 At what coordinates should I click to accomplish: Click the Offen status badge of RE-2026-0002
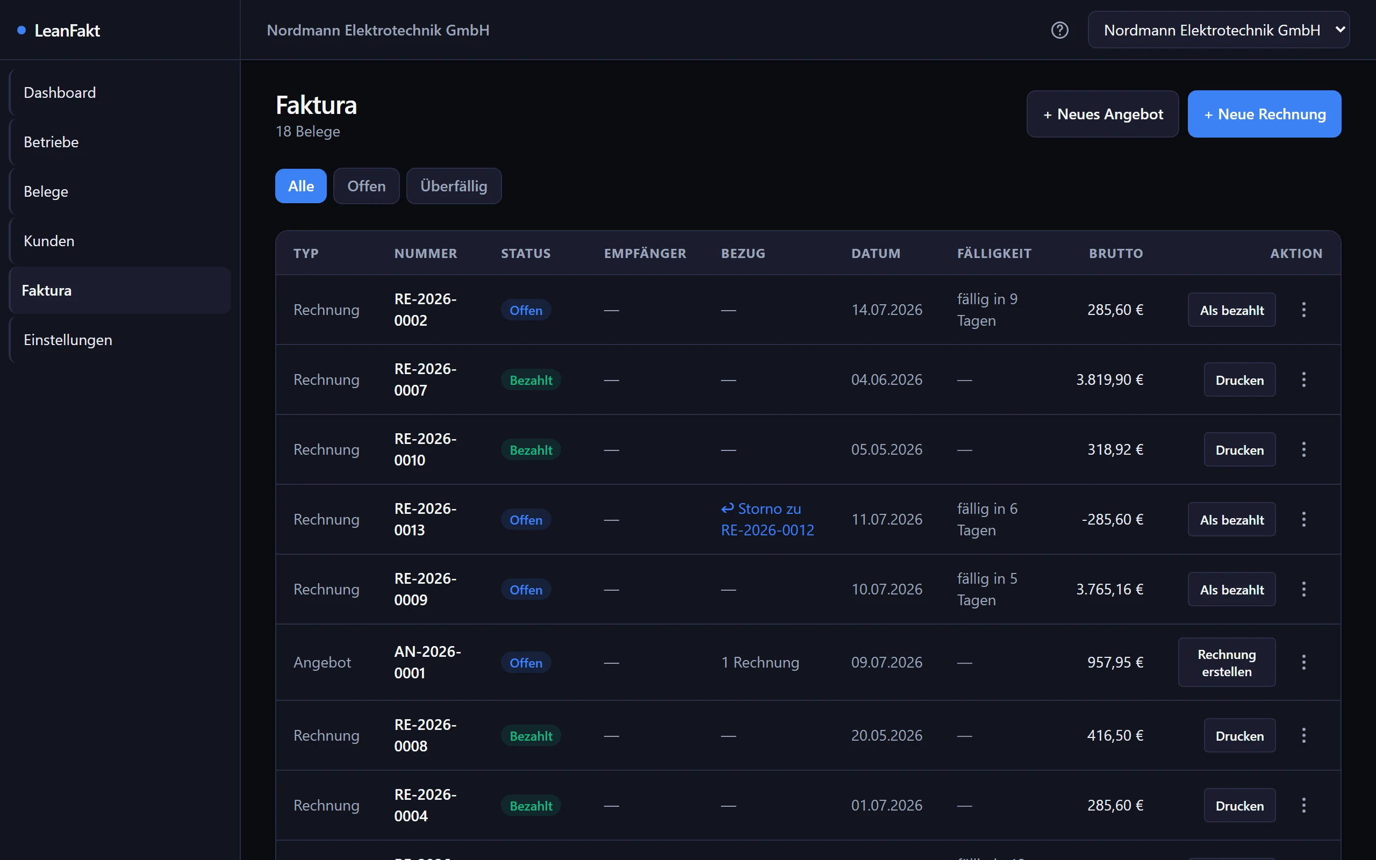click(x=526, y=310)
